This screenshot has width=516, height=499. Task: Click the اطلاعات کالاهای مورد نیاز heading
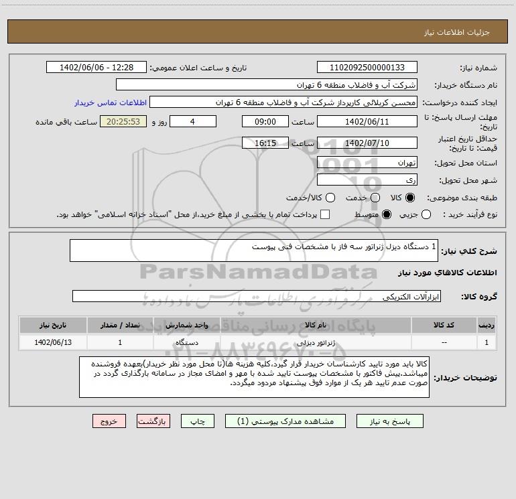[x=448, y=273]
